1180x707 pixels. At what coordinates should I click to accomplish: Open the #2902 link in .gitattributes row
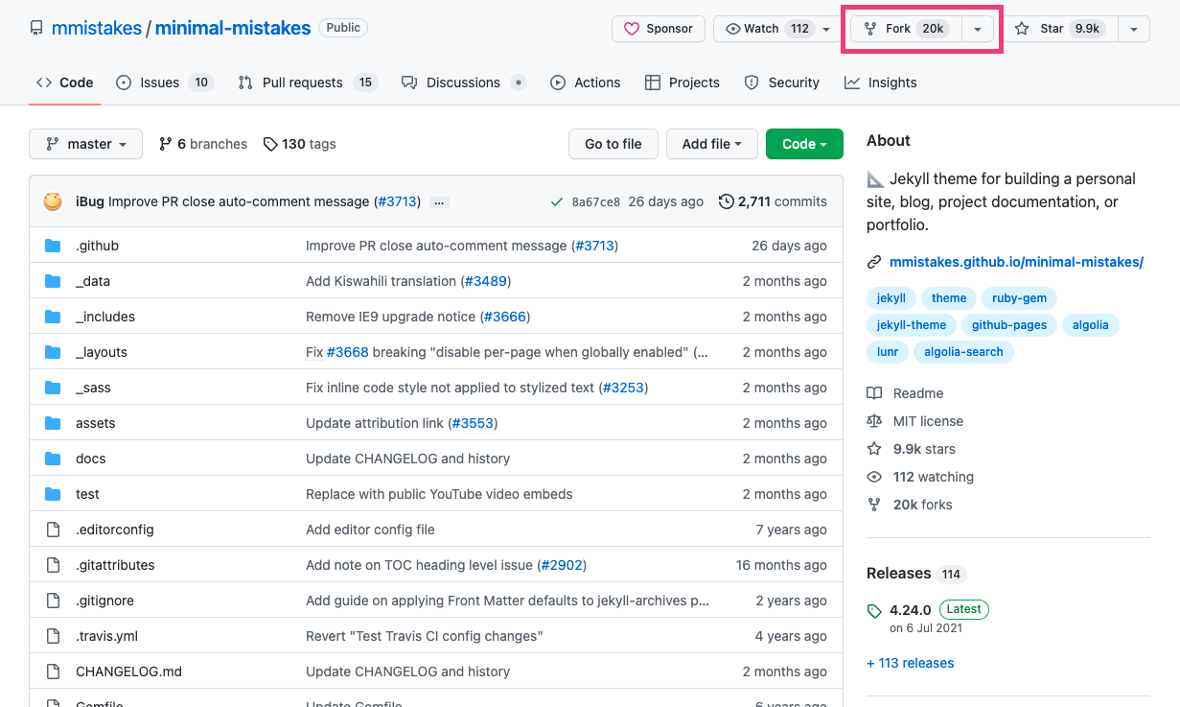pos(561,565)
